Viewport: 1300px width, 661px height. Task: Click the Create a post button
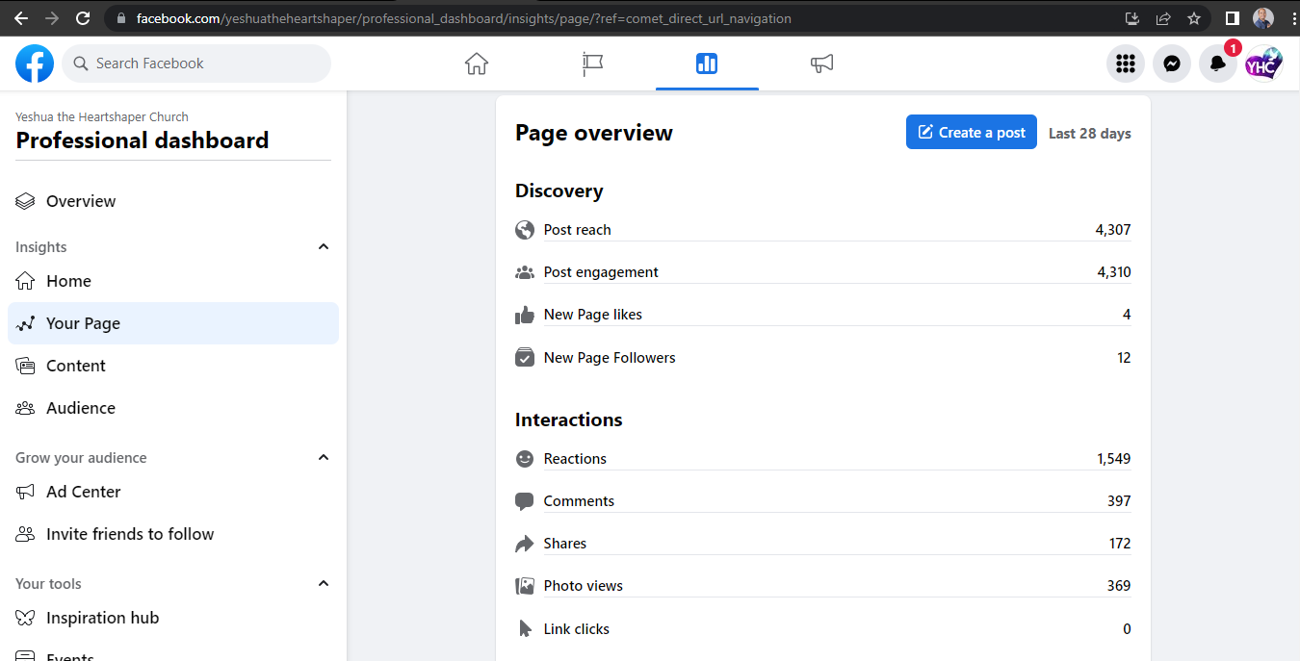(x=971, y=133)
